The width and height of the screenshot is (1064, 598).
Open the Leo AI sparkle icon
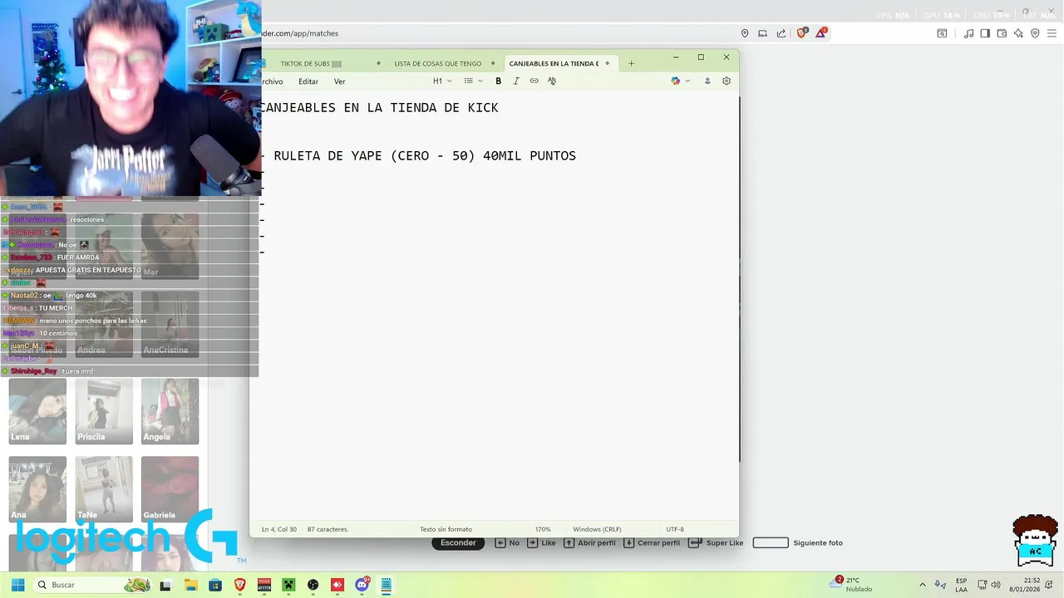tap(1018, 33)
